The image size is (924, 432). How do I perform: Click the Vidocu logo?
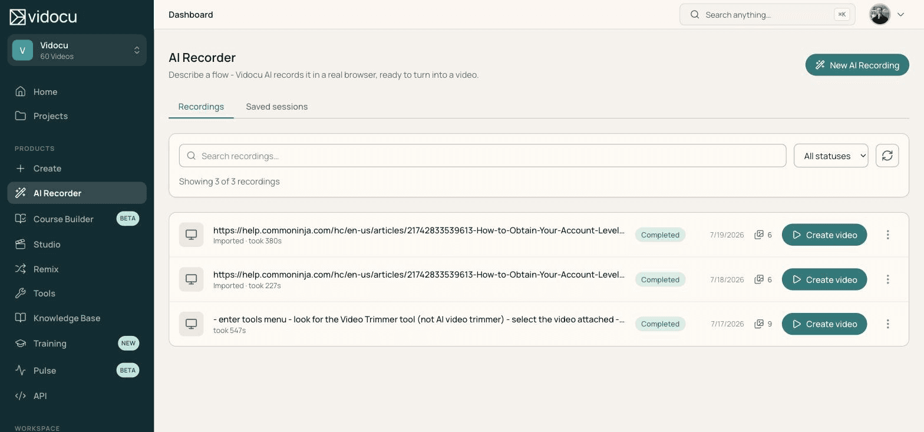click(x=43, y=17)
